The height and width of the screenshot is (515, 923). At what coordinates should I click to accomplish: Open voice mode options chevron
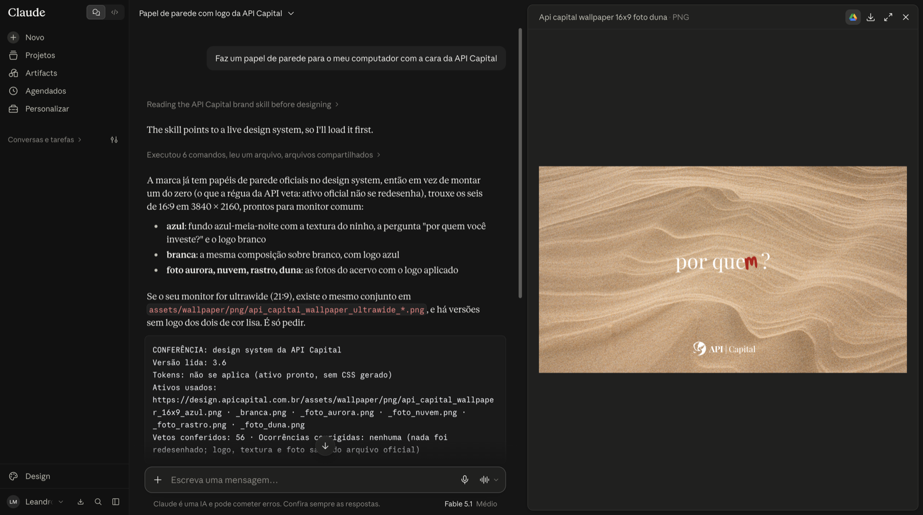pos(496,480)
